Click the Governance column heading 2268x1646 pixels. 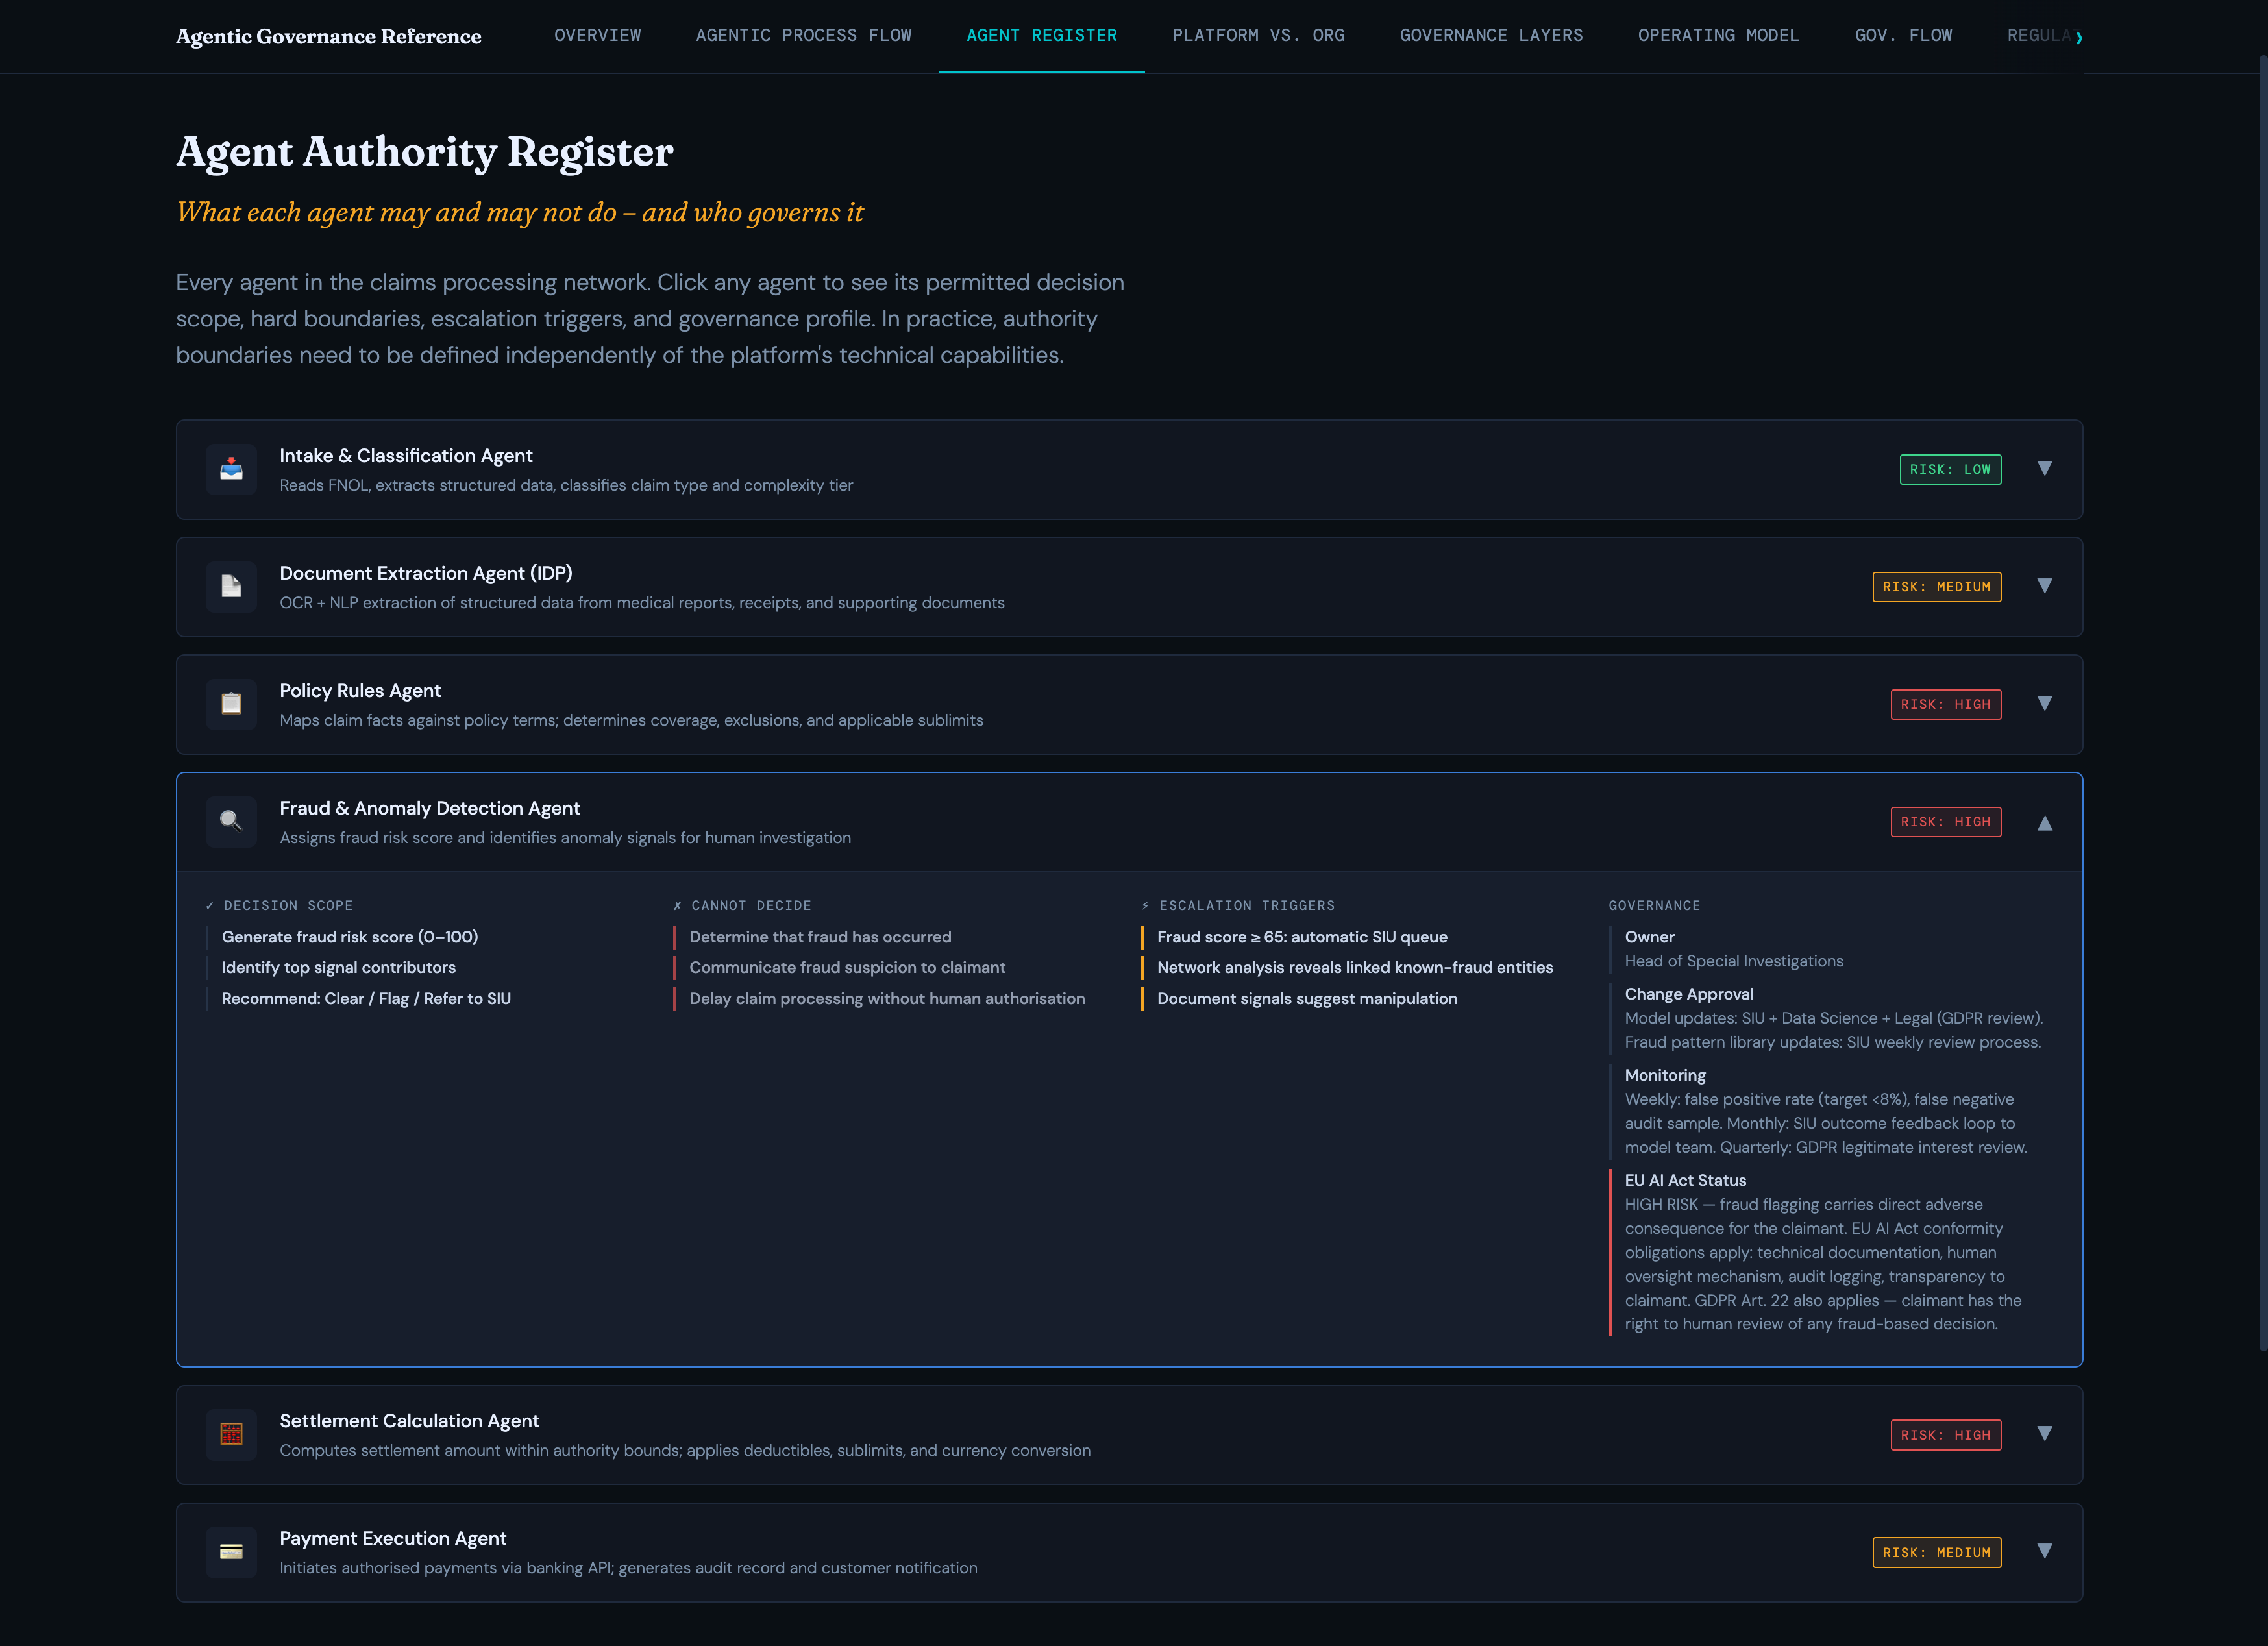(1654, 906)
